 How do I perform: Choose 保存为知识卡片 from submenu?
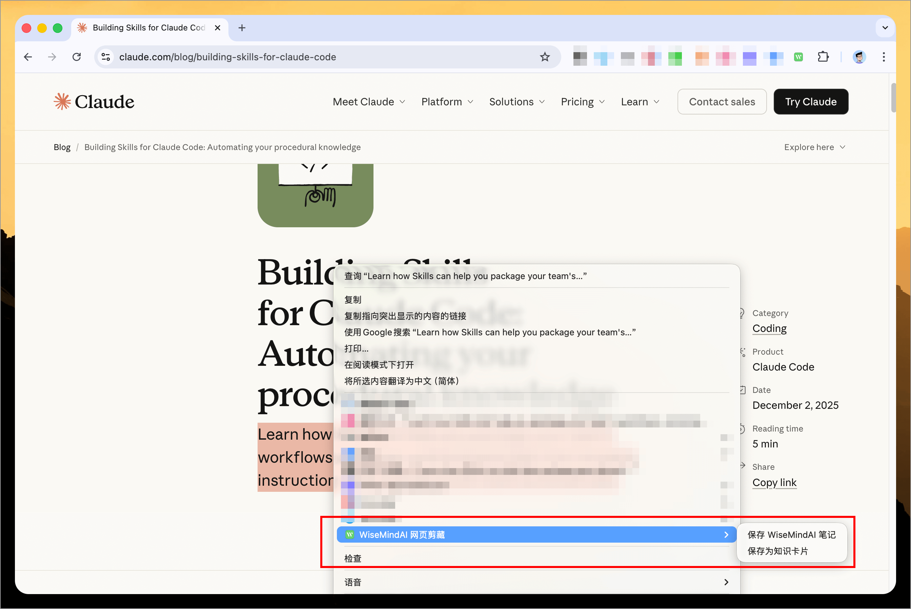(x=778, y=551)
